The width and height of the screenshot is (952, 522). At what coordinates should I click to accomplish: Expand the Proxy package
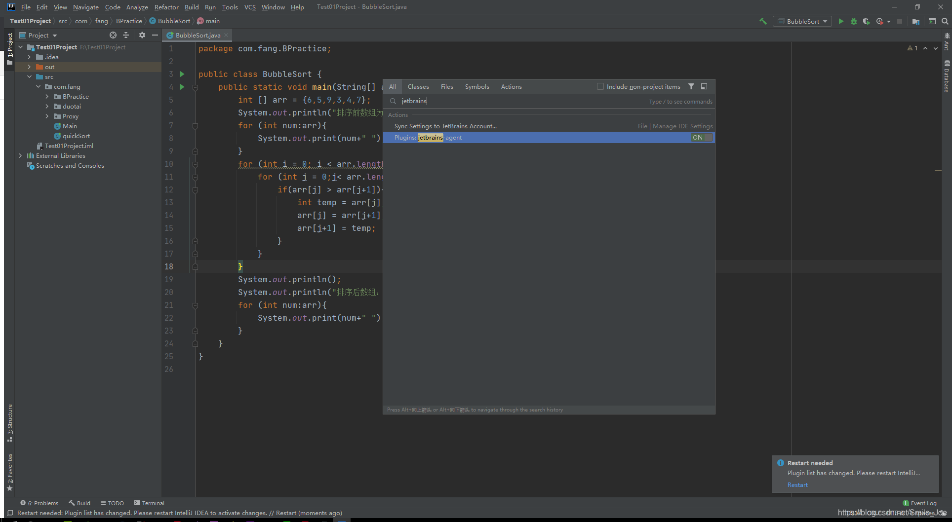[x=47, y=116]
